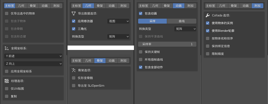Click 附加 tab above 导出数据选项
The height and width of the screenshot is (104, 268).
pyautogui.click(x=124, y=6)
